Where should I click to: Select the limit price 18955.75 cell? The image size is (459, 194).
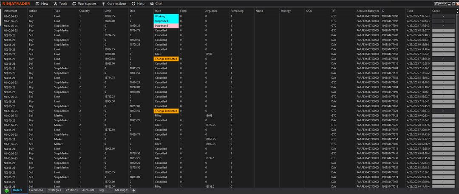click(116, 172)
